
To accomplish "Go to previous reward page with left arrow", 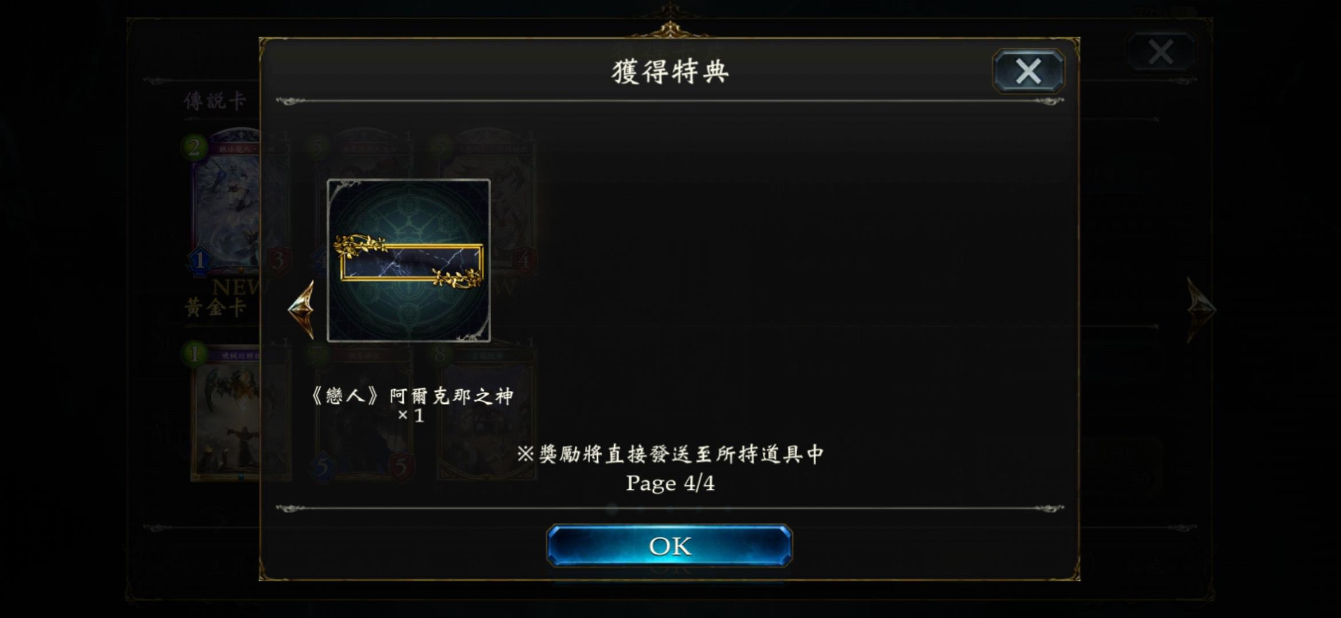I will click(x=301, y=310).
